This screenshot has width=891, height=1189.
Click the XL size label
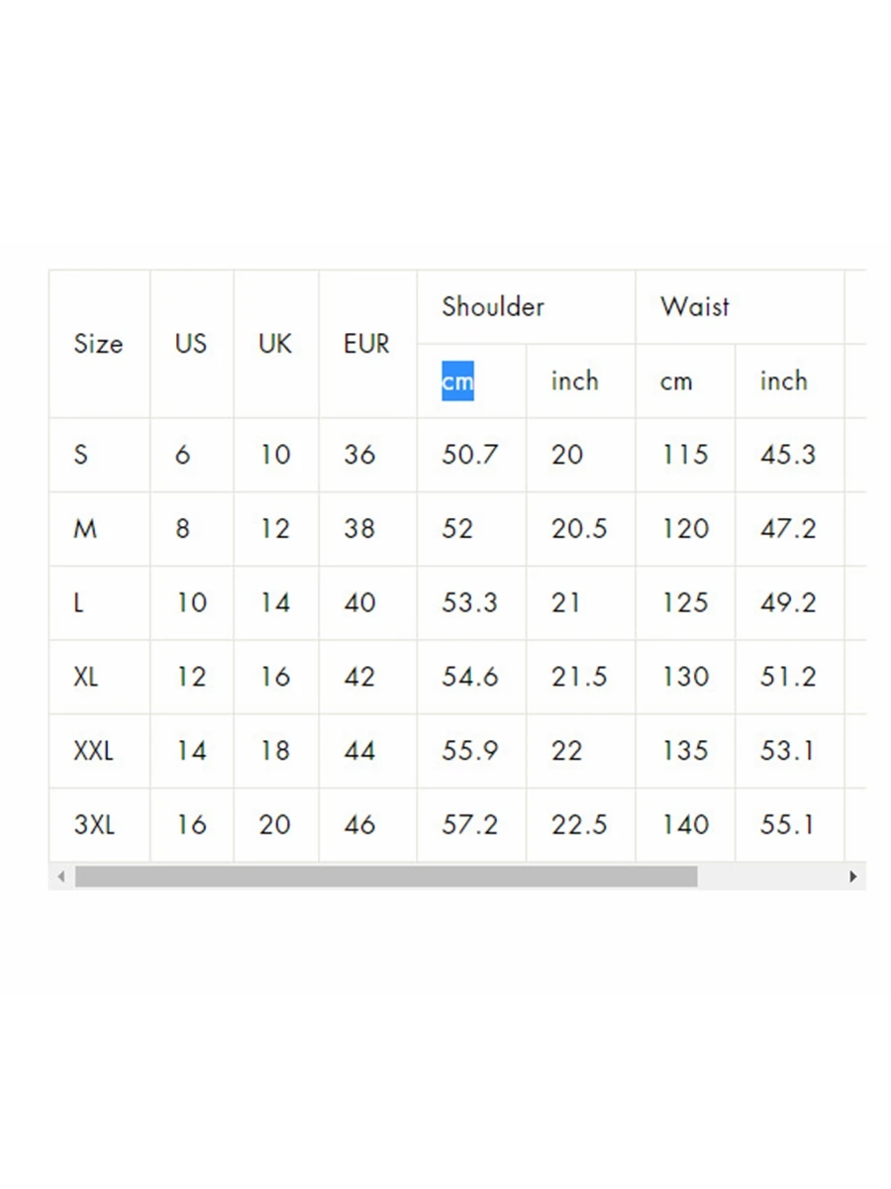pos(86,677)
